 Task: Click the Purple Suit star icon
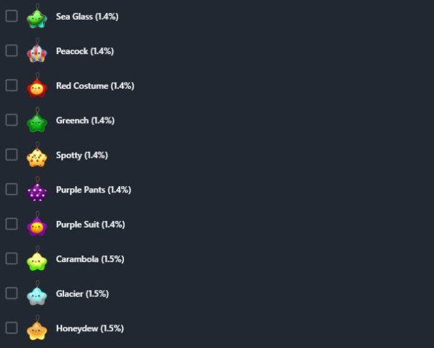[36, 226]
